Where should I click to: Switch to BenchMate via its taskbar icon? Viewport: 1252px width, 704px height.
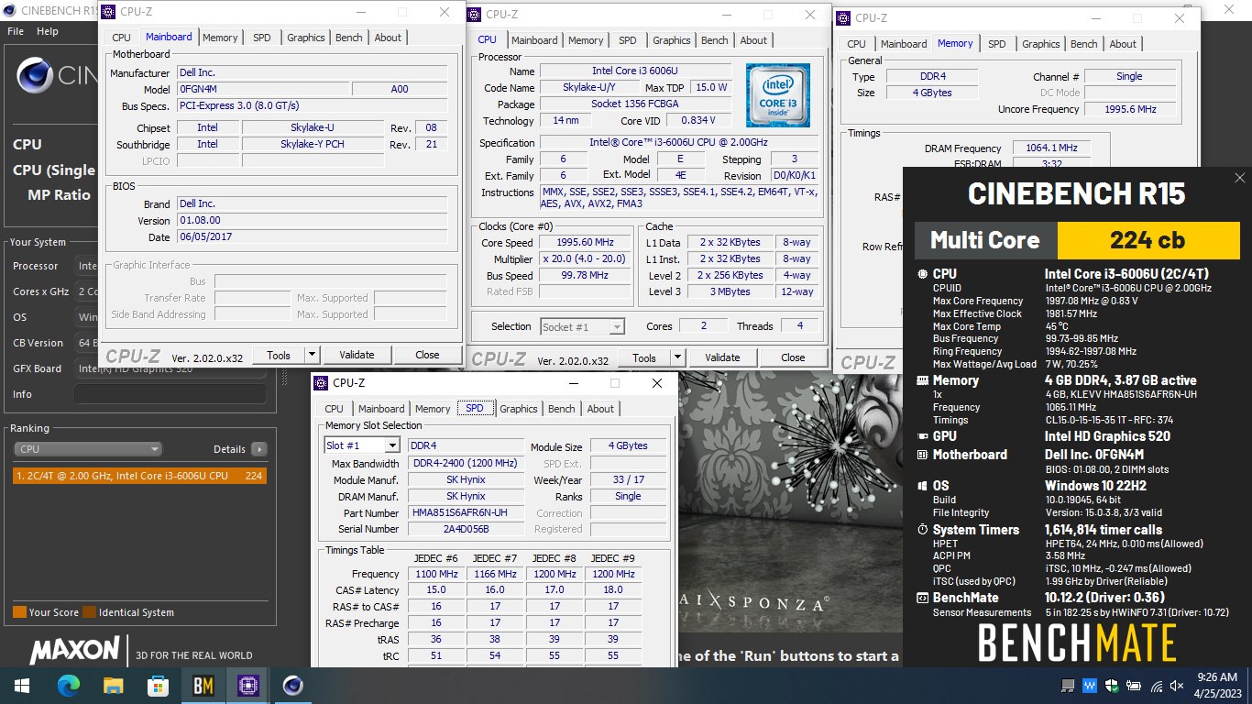coord(203,686)
